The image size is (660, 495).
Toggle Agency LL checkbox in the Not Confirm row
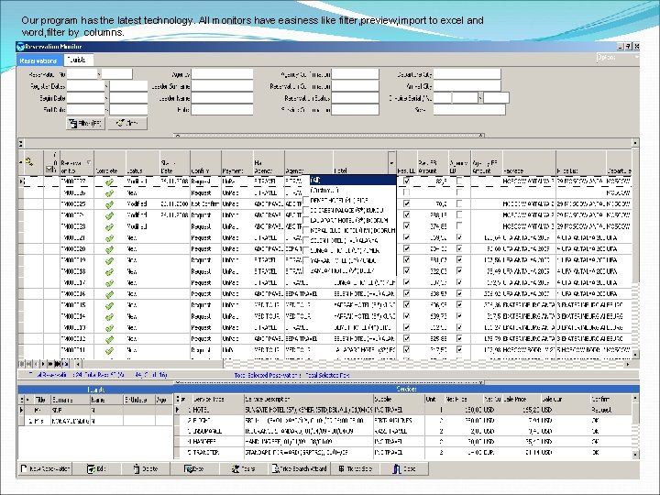coord(459,203)
